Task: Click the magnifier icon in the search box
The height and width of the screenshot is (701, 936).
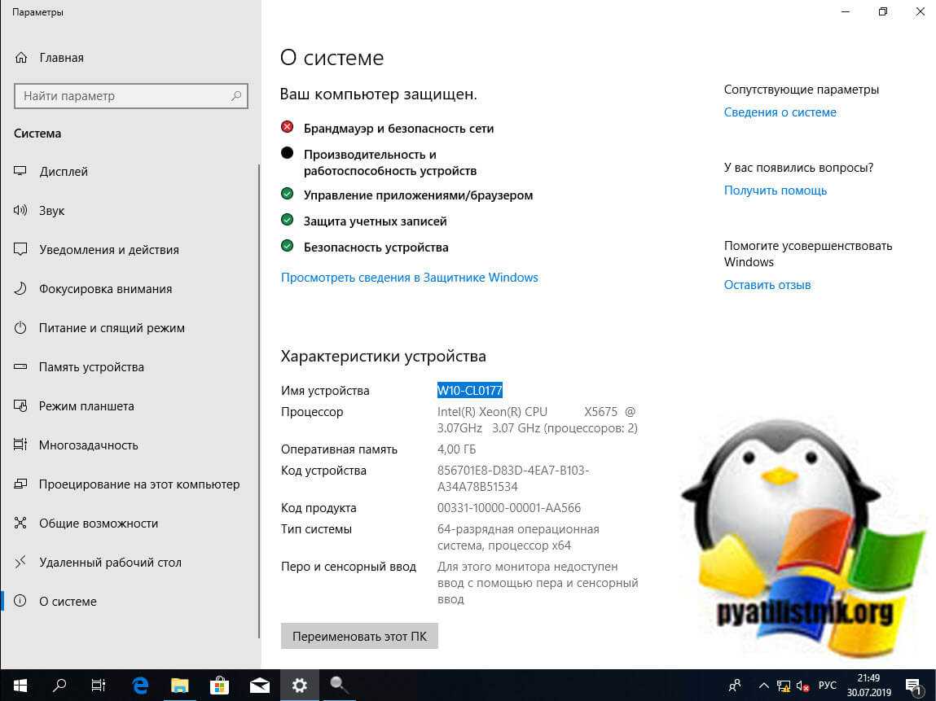Action: click(x=236, y=96)
